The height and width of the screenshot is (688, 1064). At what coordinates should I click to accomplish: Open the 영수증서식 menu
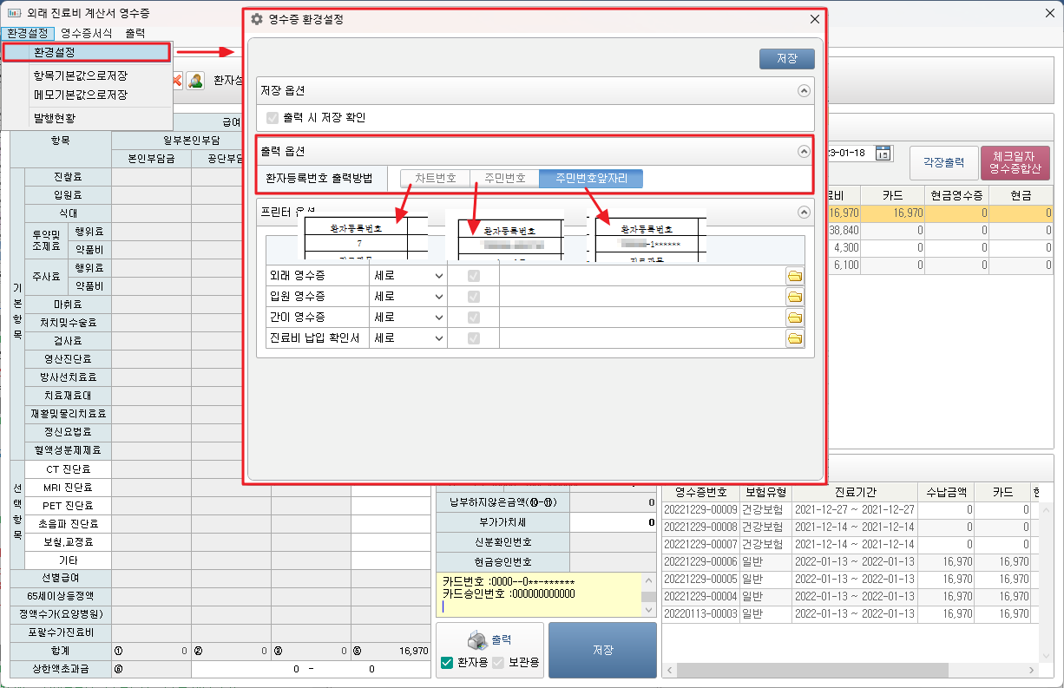click(86, 33)
